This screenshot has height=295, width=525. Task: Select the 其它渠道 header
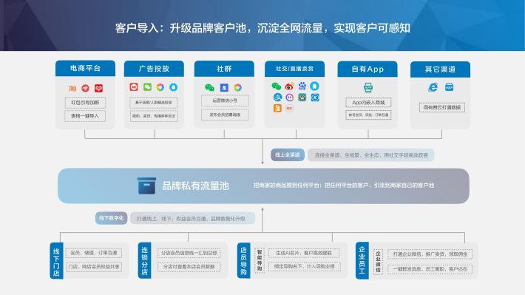(x=440, y=69)
